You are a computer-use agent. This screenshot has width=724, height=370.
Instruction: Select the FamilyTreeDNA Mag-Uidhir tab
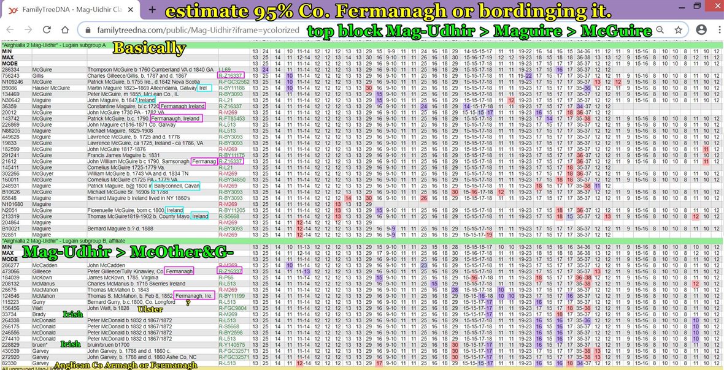(67, 10)
